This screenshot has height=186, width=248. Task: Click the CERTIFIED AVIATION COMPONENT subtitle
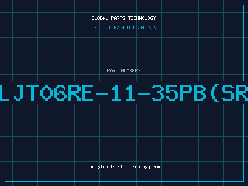click(x=124, y=27)
